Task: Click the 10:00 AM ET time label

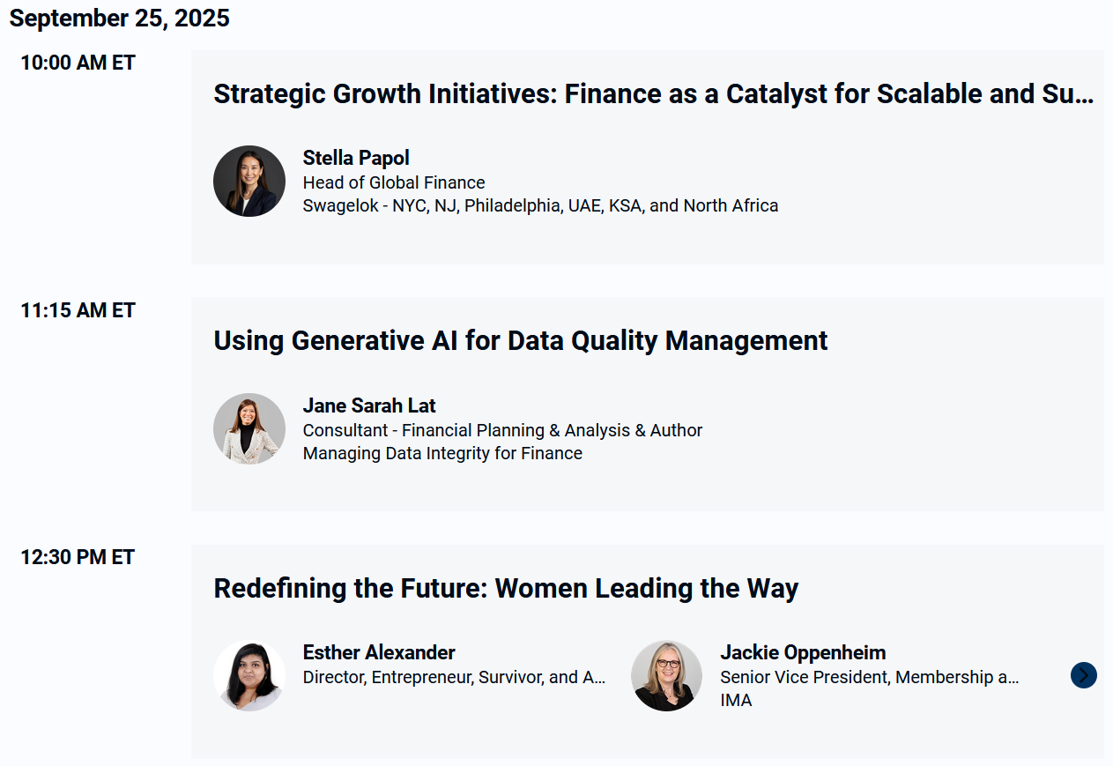Action: (78, 63)
